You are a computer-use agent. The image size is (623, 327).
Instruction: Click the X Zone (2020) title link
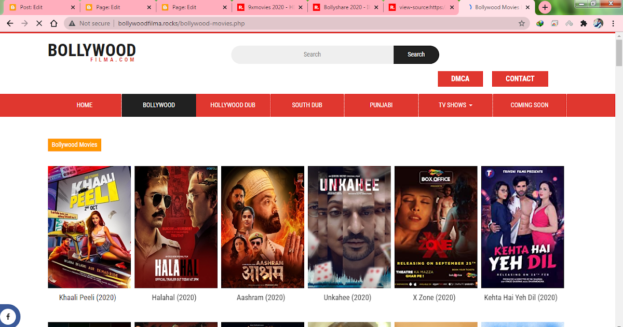click(x=434, y=298)
